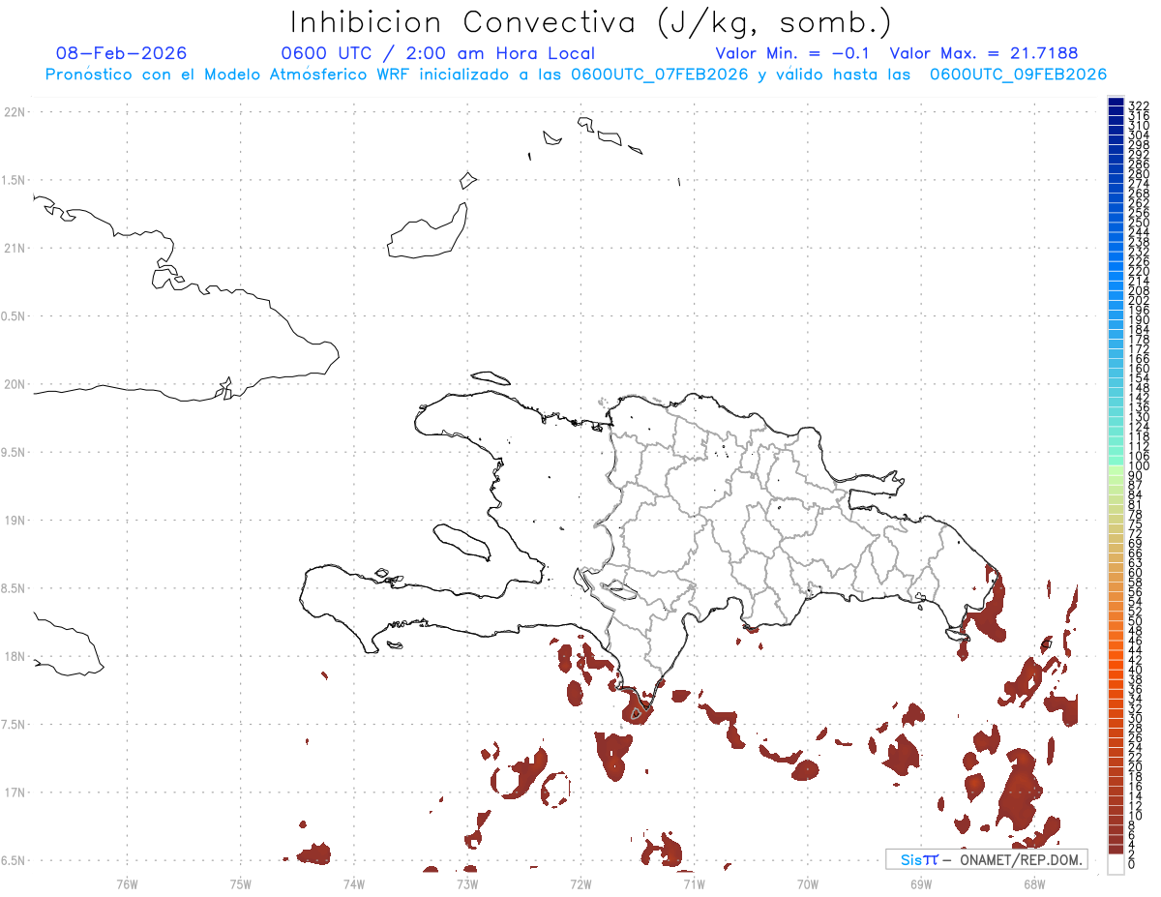Click the longitude label "73W"

click(467, 883)
